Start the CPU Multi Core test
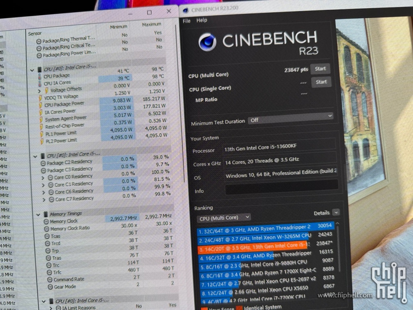Viewport: 413px width, 310px height. pyautogui.click(x=320, y=69)
